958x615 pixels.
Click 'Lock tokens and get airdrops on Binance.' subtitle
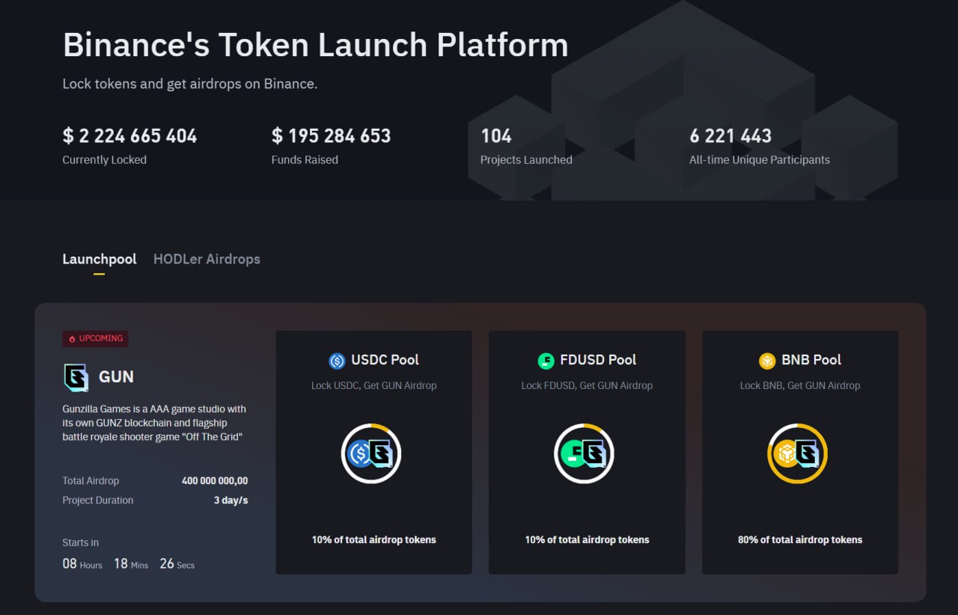point(190,84)
